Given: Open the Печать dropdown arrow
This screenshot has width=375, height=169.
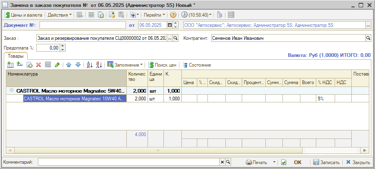Looking at the screenshot, I should (274, 162).
